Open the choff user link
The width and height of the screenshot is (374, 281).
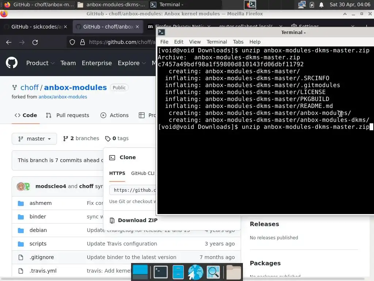[29, 87]
